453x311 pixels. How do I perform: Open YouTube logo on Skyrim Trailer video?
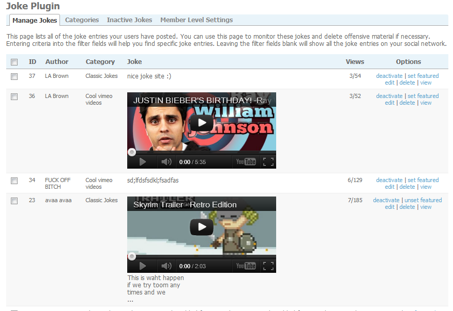click(x=246, y=266)
